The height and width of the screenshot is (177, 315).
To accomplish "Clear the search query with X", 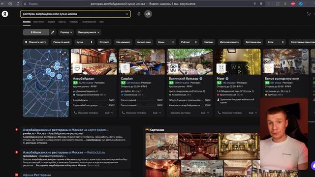I will click(127, 14).
